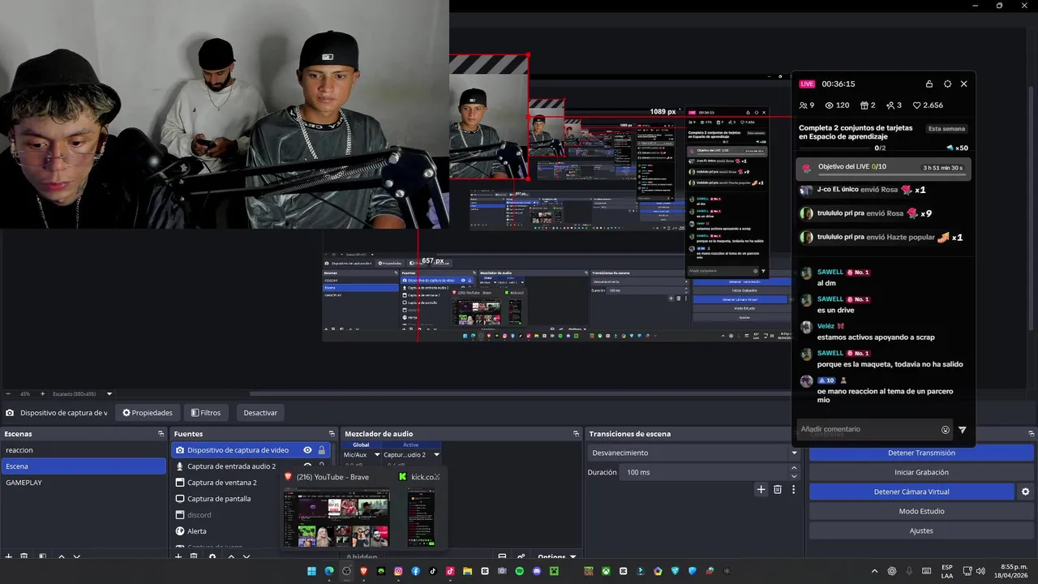Undock the Transiciones de escena panel
The height and width of the screenshot is (584, 1038).
pyautogui.click(x=796, y=434)
